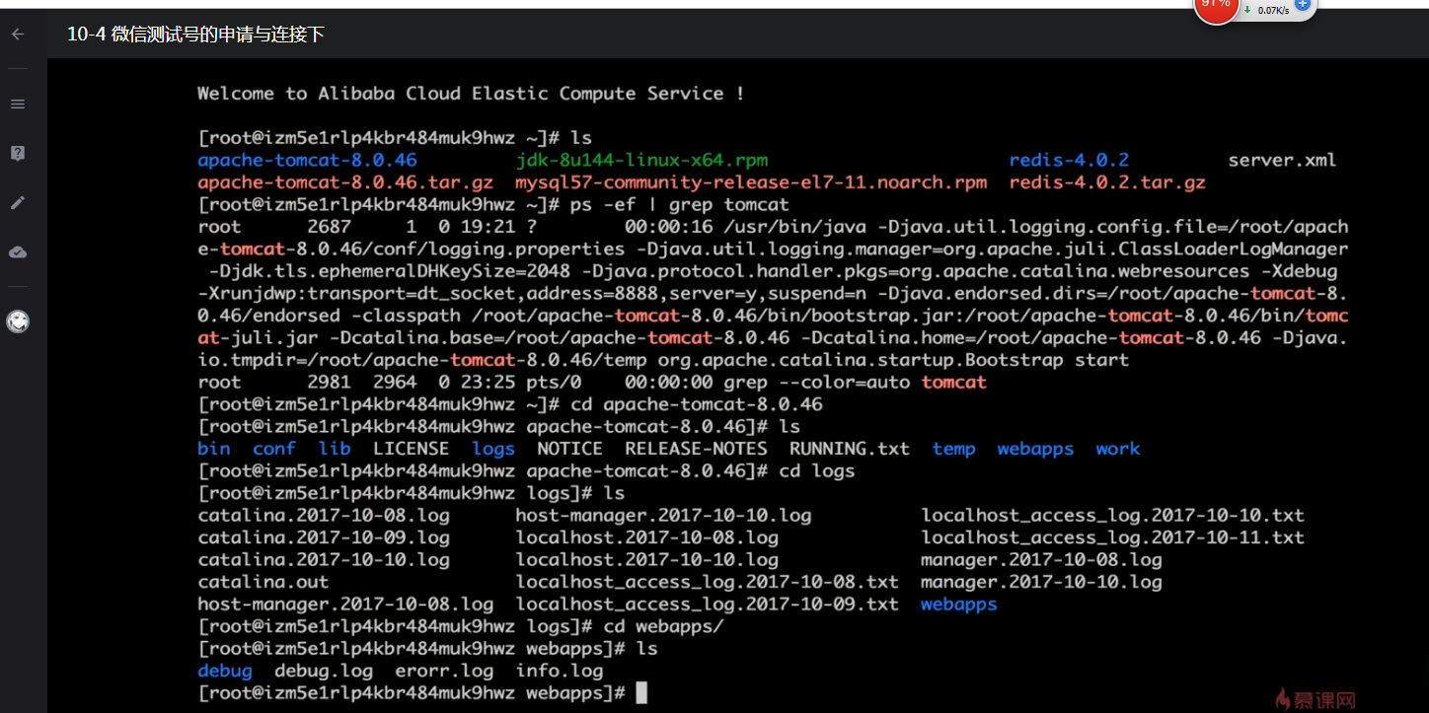Click the redis-4.0.2.tar.gz archive name
1429x713 pixels.
(1107, 182)
